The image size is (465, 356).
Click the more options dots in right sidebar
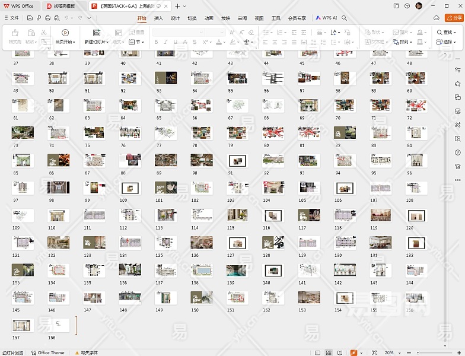click(x=457, y=180)
